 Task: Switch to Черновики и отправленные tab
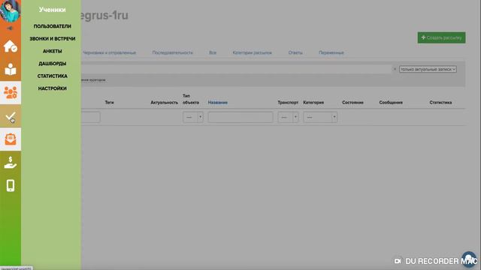point(110,52)
